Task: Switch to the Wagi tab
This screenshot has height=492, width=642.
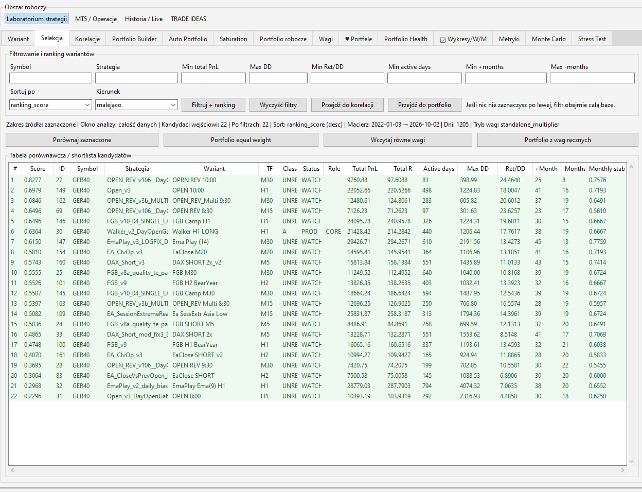Action: point(326,39)
